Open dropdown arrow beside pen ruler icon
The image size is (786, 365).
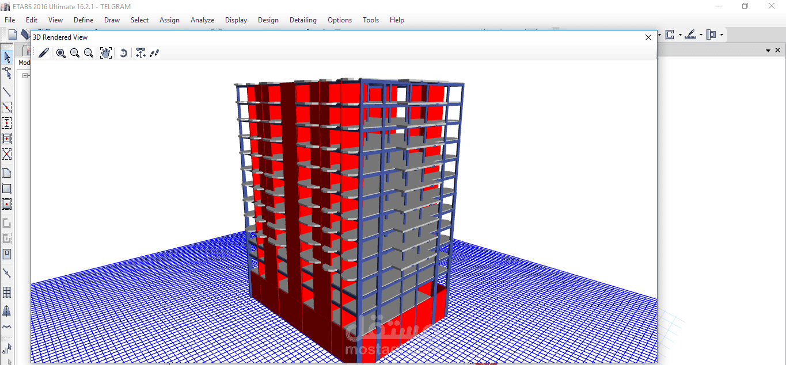click(x=701, y=35)
